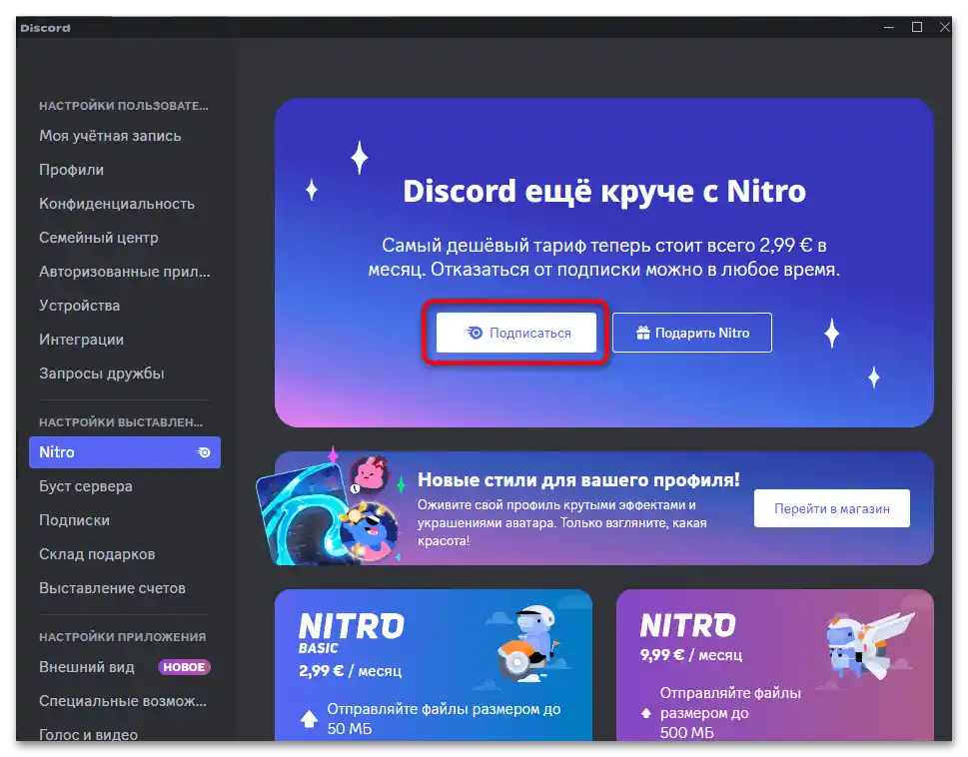Minimize the Discord window
Screen dimensions: 968x757
(889, 27)
